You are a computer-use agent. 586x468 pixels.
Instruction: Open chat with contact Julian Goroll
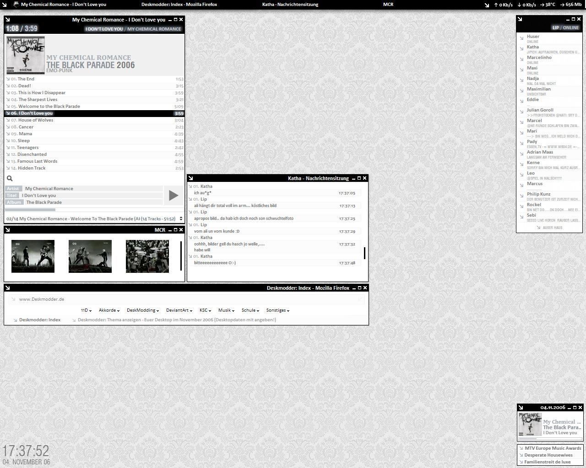point(549,112)
